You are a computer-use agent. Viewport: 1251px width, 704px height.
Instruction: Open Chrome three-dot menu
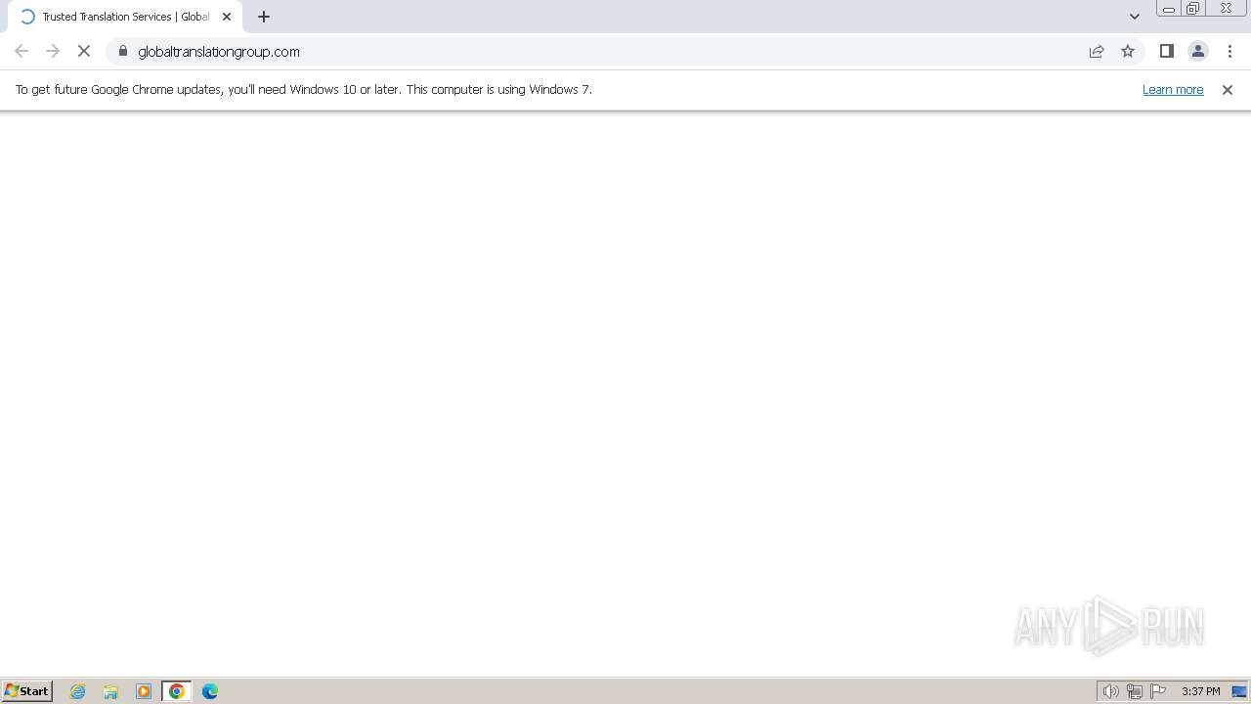point(1229,51)
